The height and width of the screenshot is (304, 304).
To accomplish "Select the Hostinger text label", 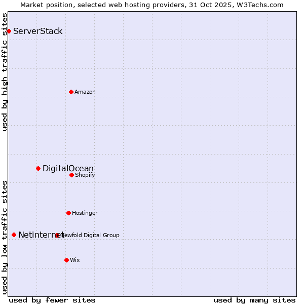I will [x=85, y=213].
